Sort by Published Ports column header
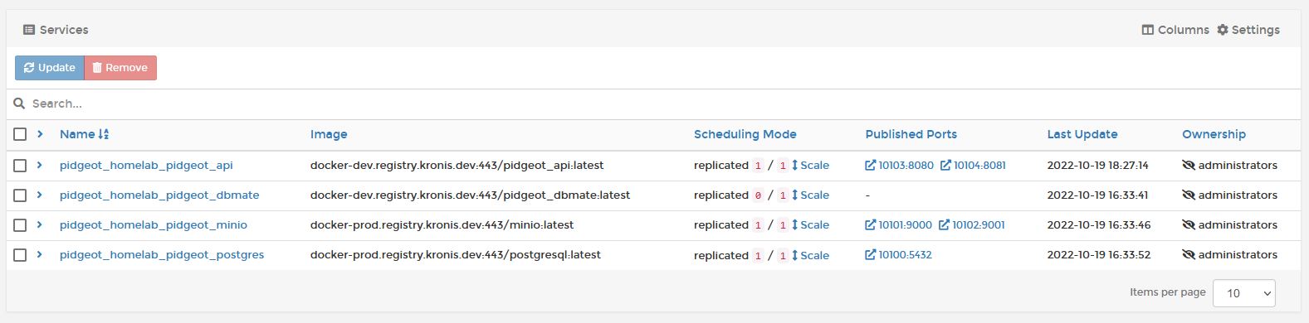 tap(911, 134)
